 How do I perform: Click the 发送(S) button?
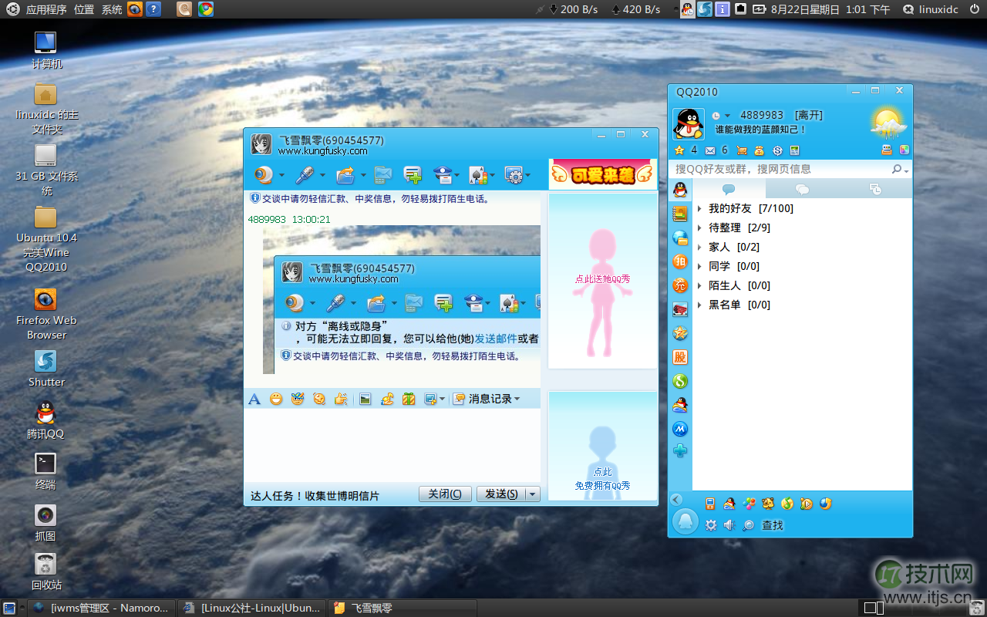click(500, 494)
